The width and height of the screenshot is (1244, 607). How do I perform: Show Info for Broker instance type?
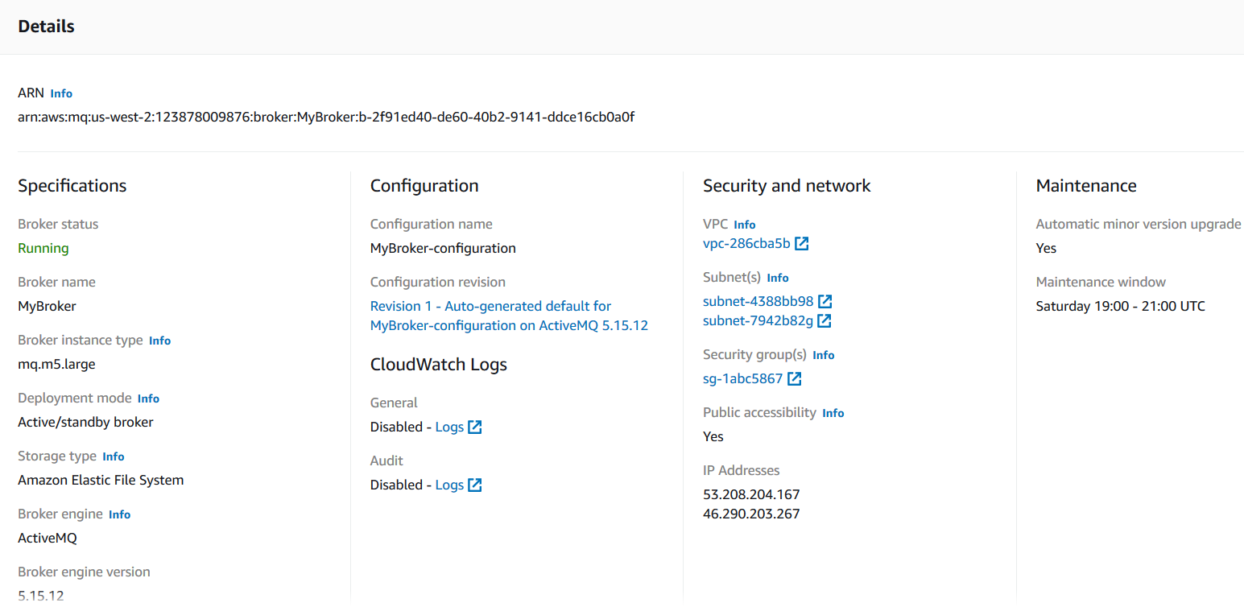coord(159,341)
